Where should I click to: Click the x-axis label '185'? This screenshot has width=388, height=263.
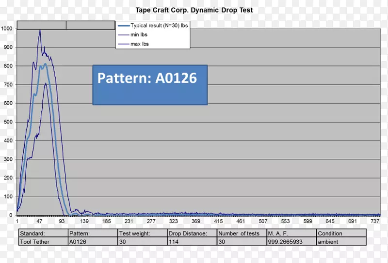[x=107, y=221]
